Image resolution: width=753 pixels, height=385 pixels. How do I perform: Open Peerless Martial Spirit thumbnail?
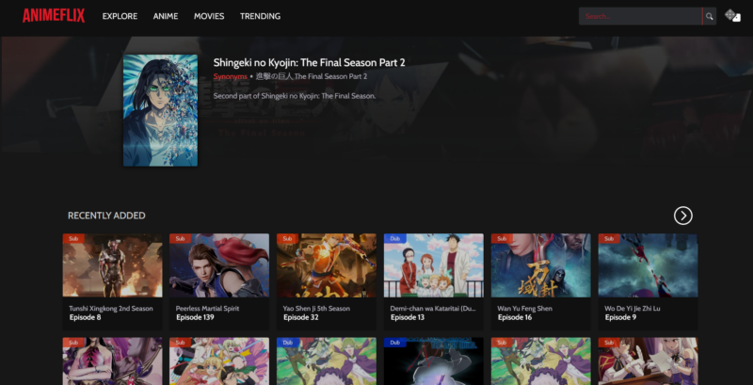pos(219,265)
